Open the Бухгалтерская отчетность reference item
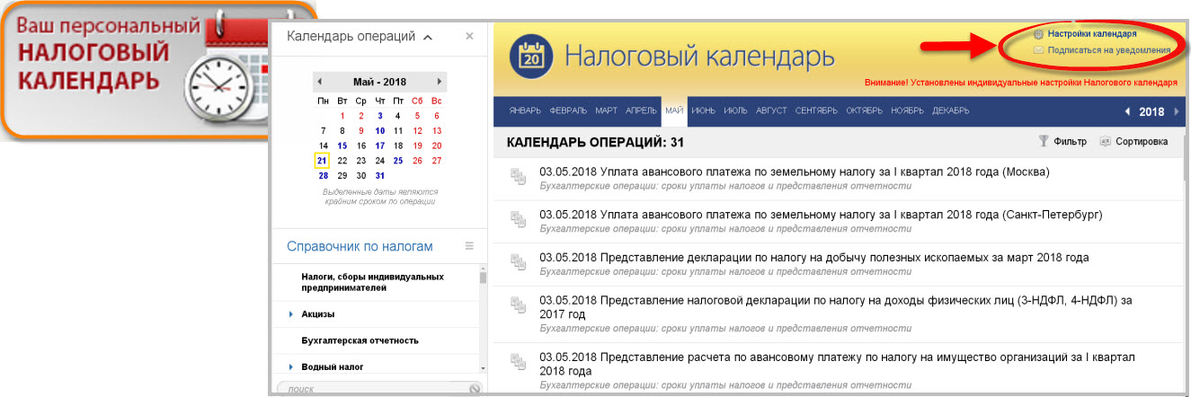The height and width of the screenshot is (397, 1191). coord(360,340)
